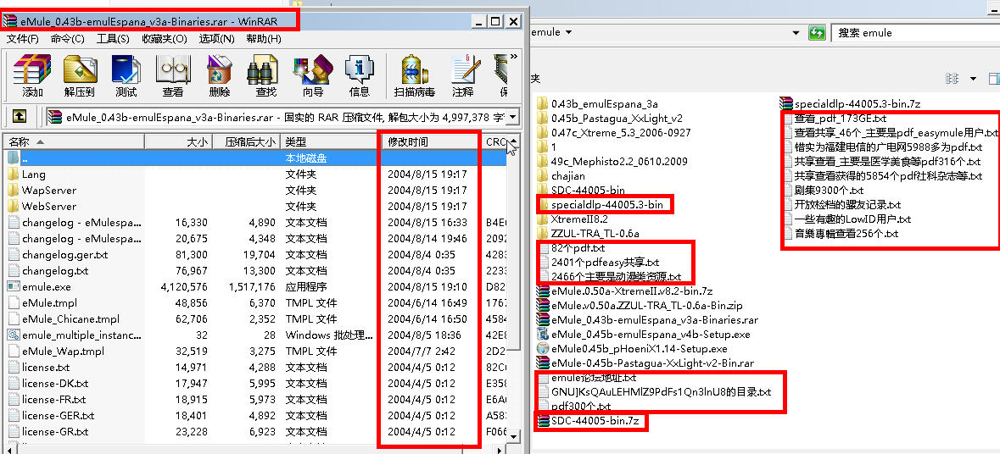Click the View (查看) toolbar icon
The height and width of the screenshot is (454, 1000).
click(x=173, y=75)
